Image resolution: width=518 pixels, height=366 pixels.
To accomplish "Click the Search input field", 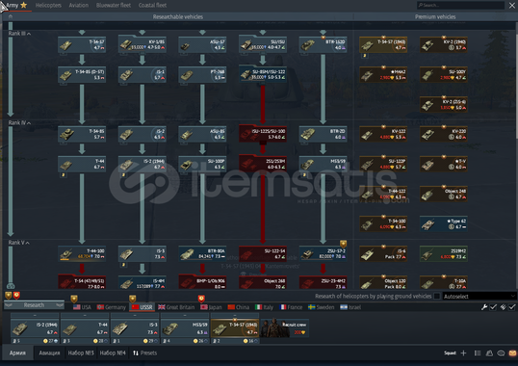I will tap(461, 5).
